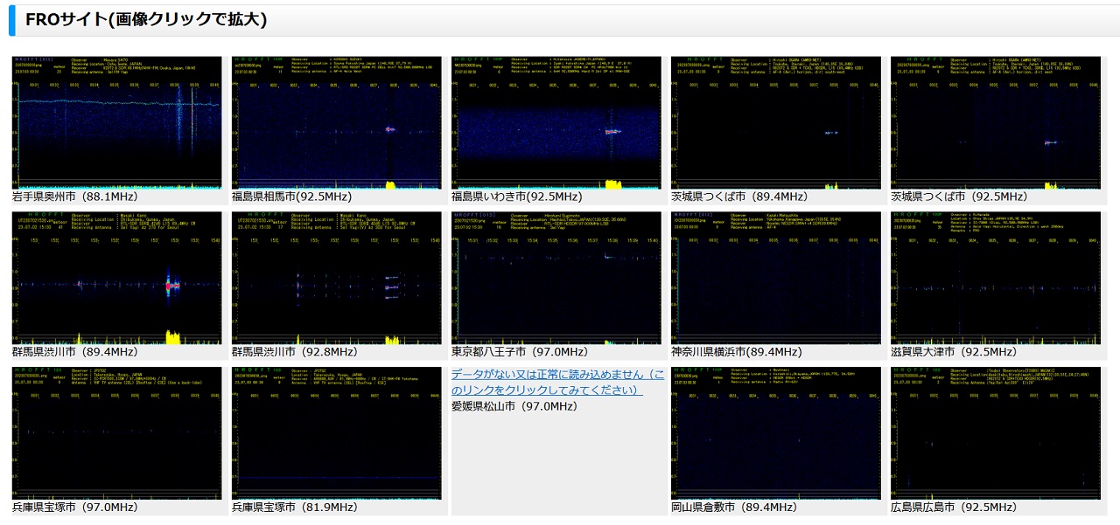Click the 広島県広島市 (92.5MHz) caption text

click(954, 508)
